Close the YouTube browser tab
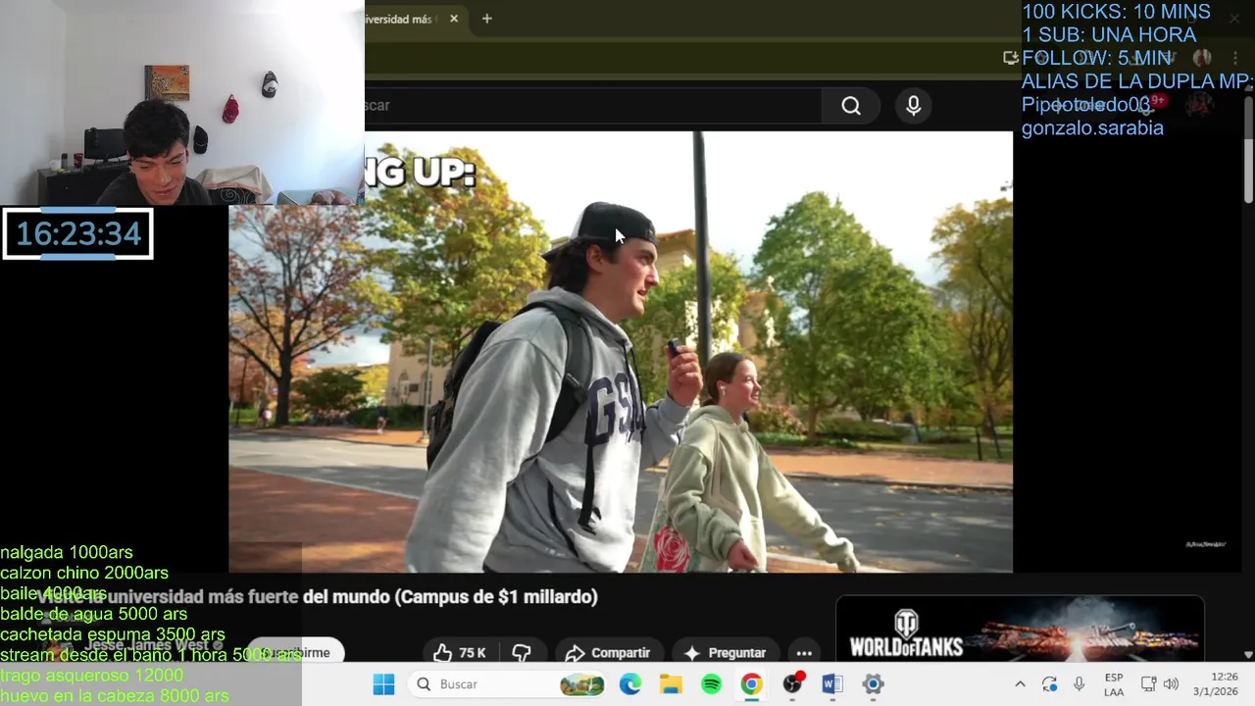This screenshot has height=706, width=1255. coord(454,19)
